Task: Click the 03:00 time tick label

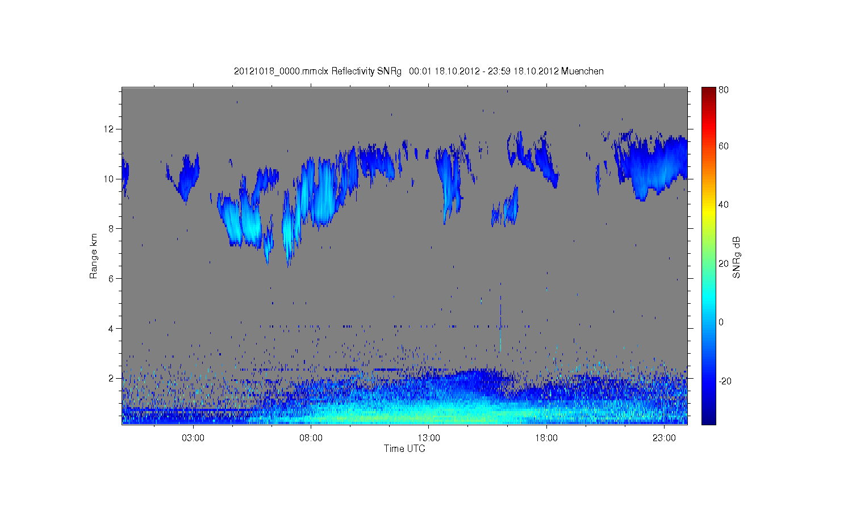Action: click(193, 438)
